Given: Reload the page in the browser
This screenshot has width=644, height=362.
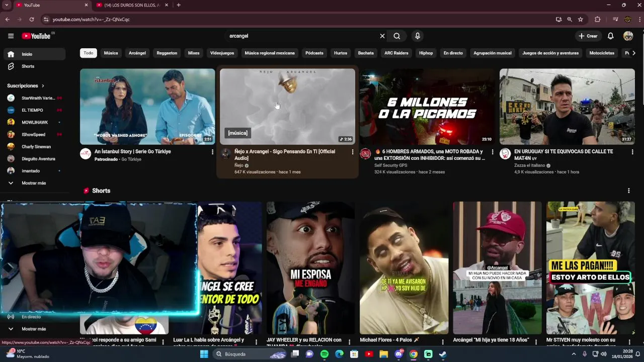Looking at the screenshot, I should pyautogui.click(x=32, y=19).
